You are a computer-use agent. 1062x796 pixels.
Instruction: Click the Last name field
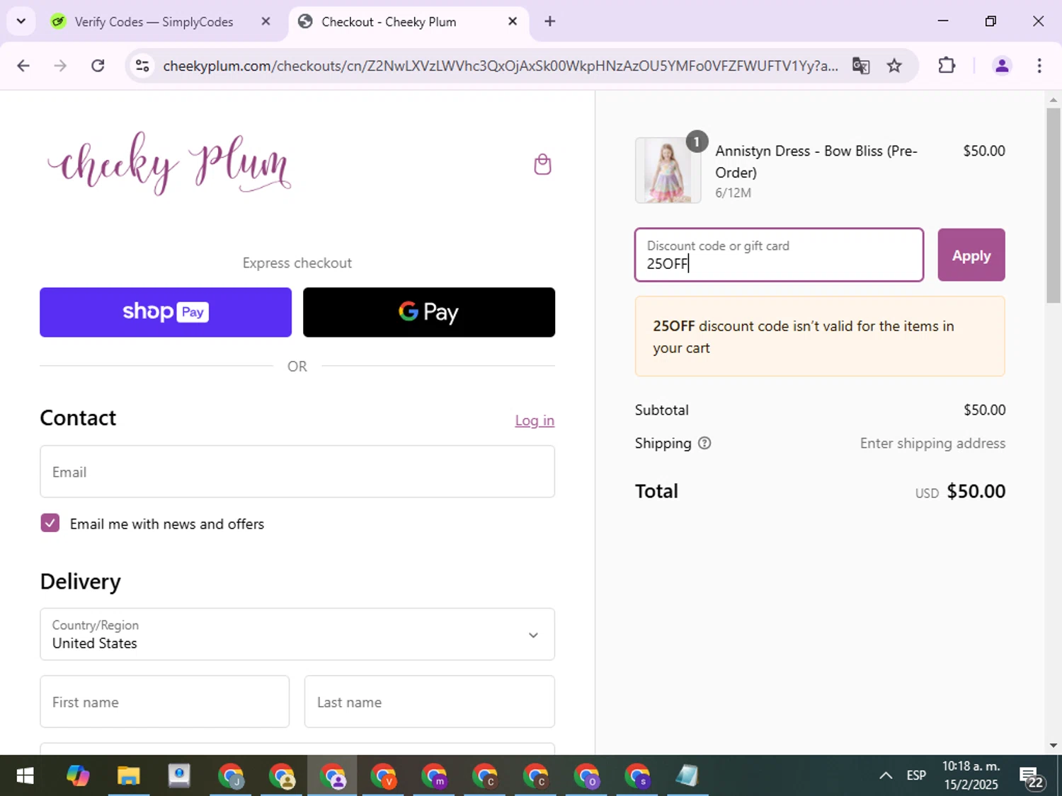pyautogui.click(x=429, y=701)
